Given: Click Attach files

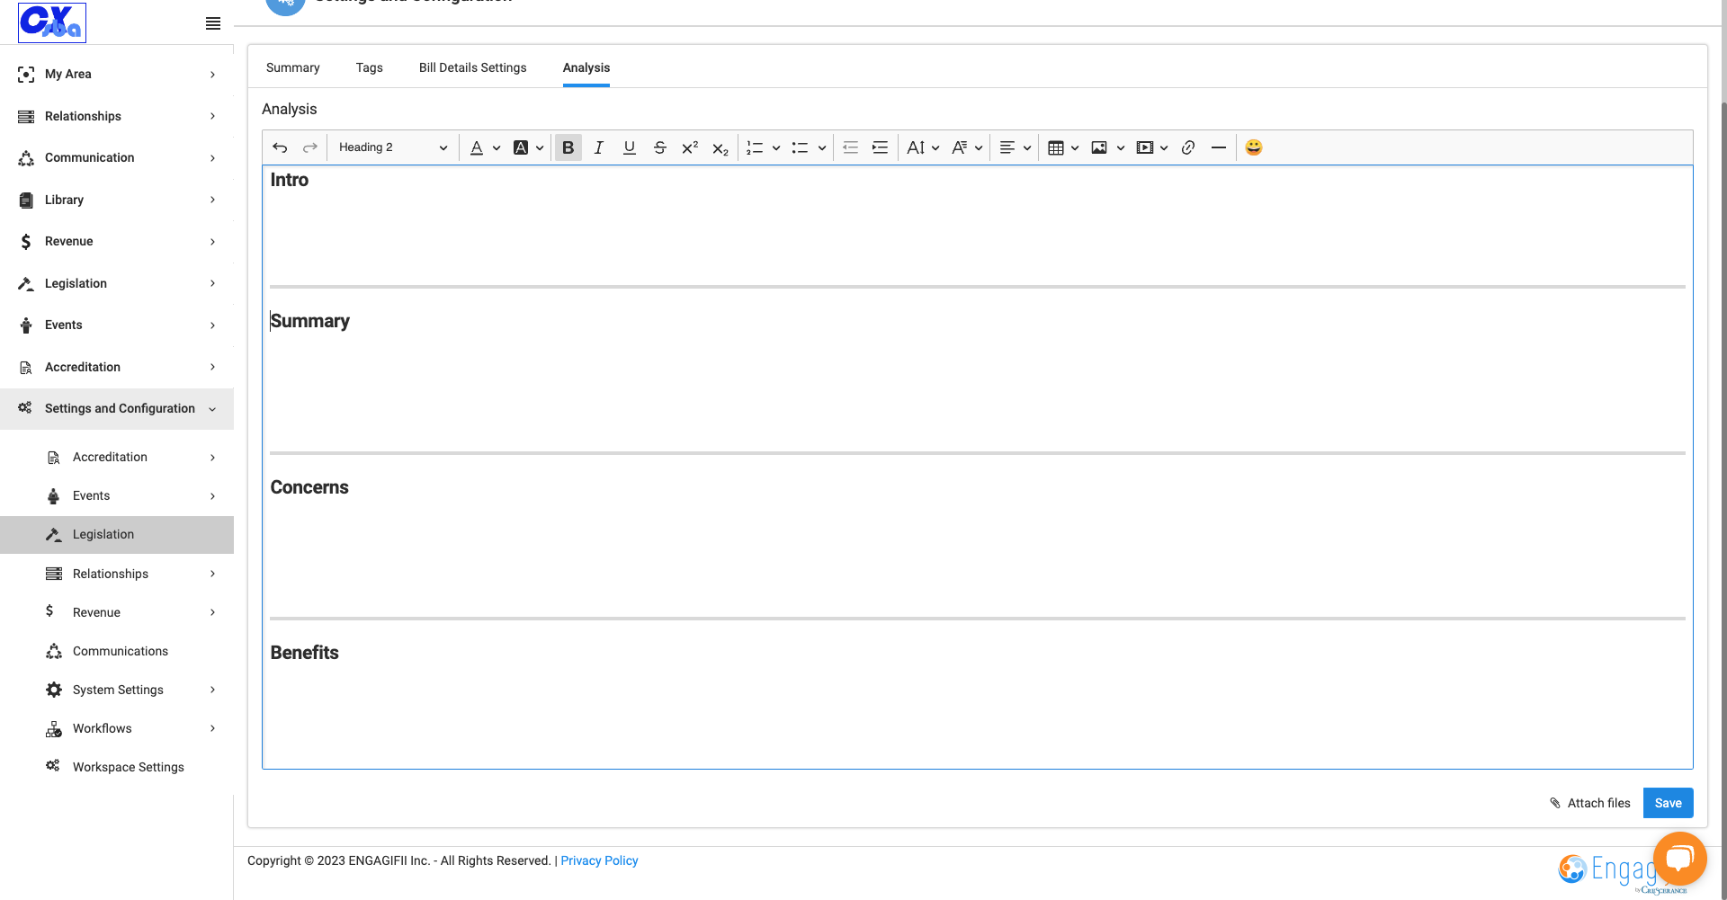Looking at the screenshot, I should pos(1589,803).
